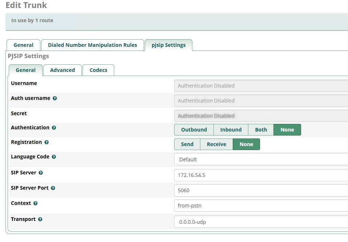
Task: Click the help icon next to Auth username
Action: tap(55, 98)
